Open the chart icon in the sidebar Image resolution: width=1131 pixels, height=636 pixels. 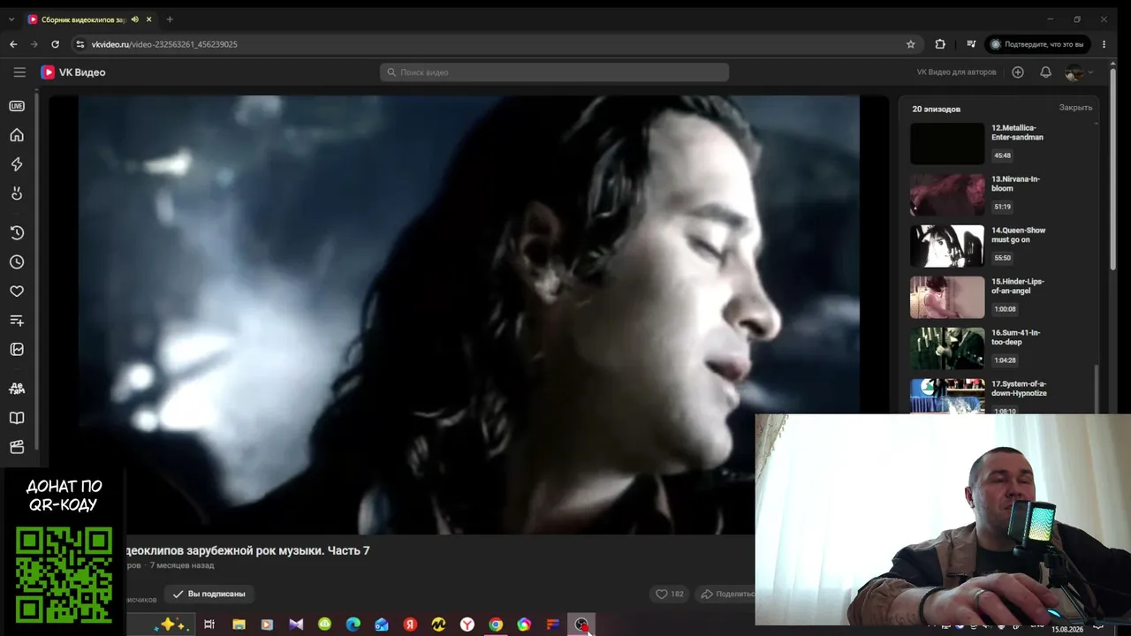point(17,350)
